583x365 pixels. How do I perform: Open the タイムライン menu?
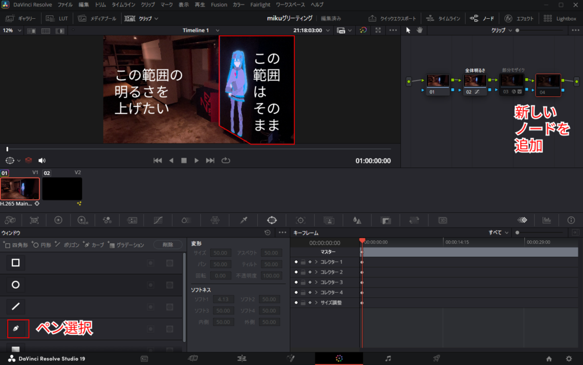[124, 5]
